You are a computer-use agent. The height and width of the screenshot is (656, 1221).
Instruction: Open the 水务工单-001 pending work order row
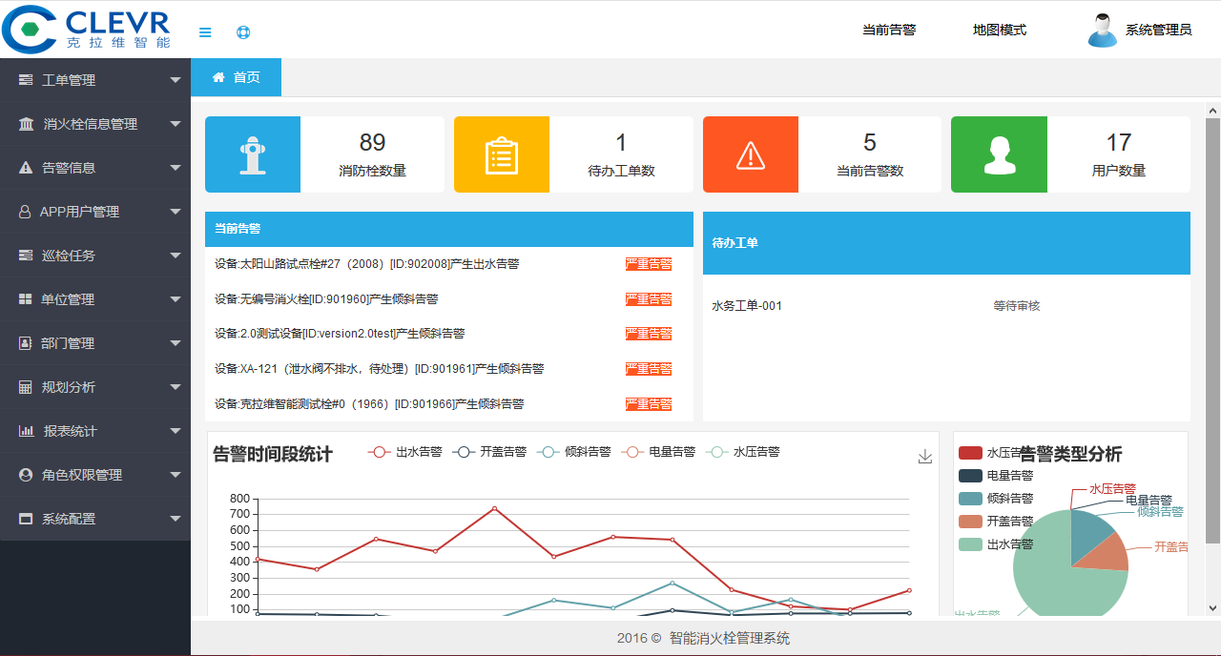tap(747, 306)
